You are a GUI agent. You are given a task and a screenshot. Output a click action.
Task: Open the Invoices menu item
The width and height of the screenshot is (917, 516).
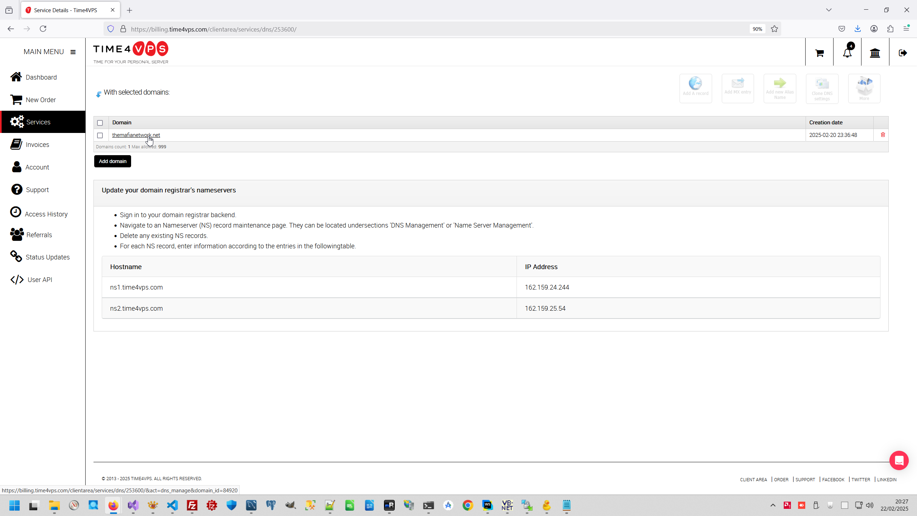pos(37,144)
